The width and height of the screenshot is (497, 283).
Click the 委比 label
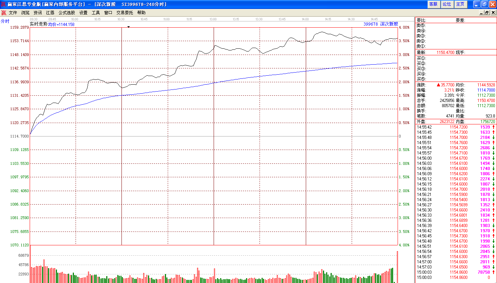tap(421, 20)
